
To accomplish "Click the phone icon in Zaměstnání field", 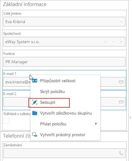I will point(121,153).
